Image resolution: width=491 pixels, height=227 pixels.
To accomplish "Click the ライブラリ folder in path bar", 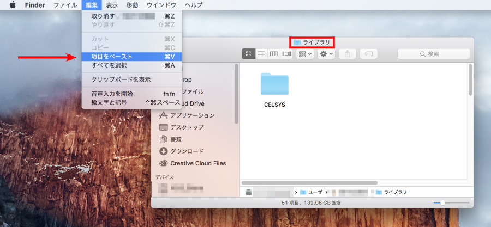I will click(x=391, y=192).
